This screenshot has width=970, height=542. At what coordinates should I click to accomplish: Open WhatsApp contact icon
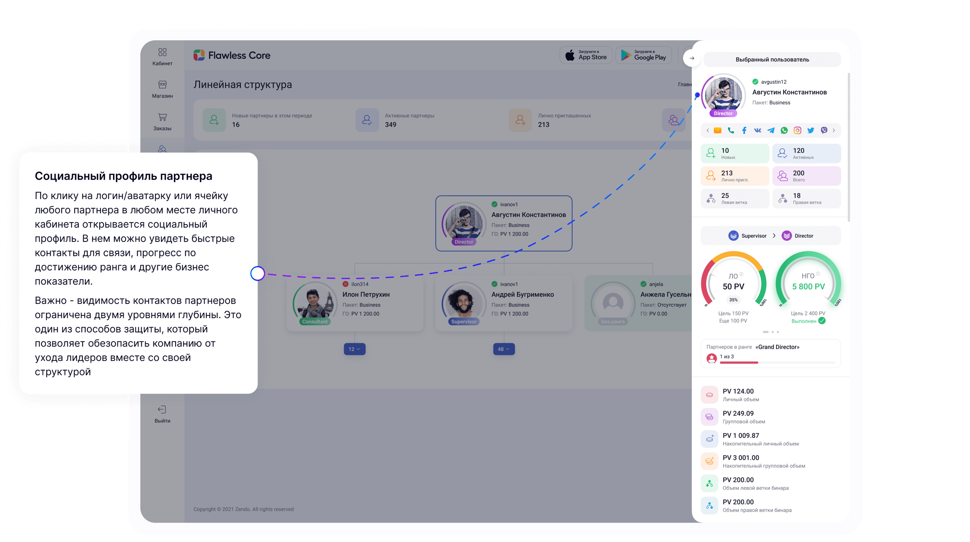pos(784,131)
